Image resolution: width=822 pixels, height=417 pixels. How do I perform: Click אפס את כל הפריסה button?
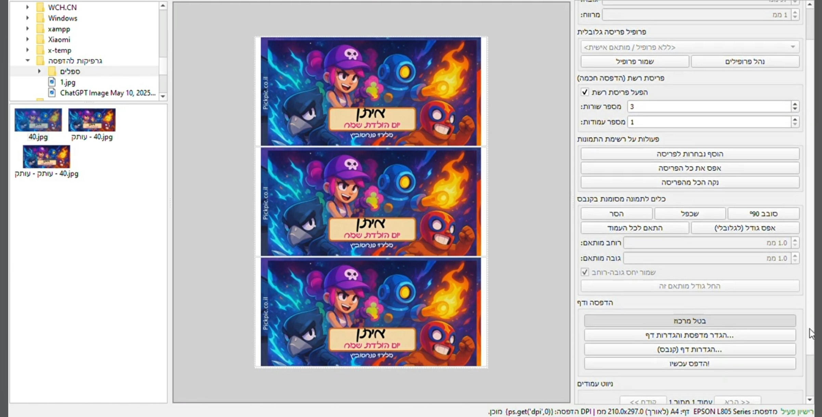click(x=690, y=168)
